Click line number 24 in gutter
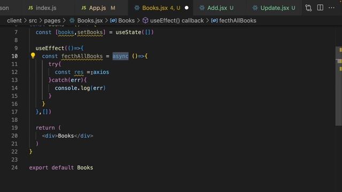342x192 pixels. pyautogui.click(x=14, y=167)
